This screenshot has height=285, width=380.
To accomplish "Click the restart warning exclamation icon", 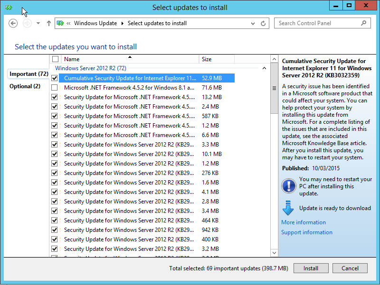I will tap(288, 186).
